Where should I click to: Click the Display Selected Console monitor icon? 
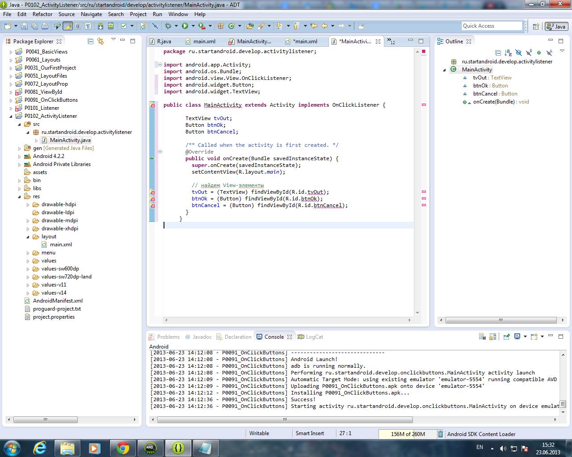tap(517, 337)
